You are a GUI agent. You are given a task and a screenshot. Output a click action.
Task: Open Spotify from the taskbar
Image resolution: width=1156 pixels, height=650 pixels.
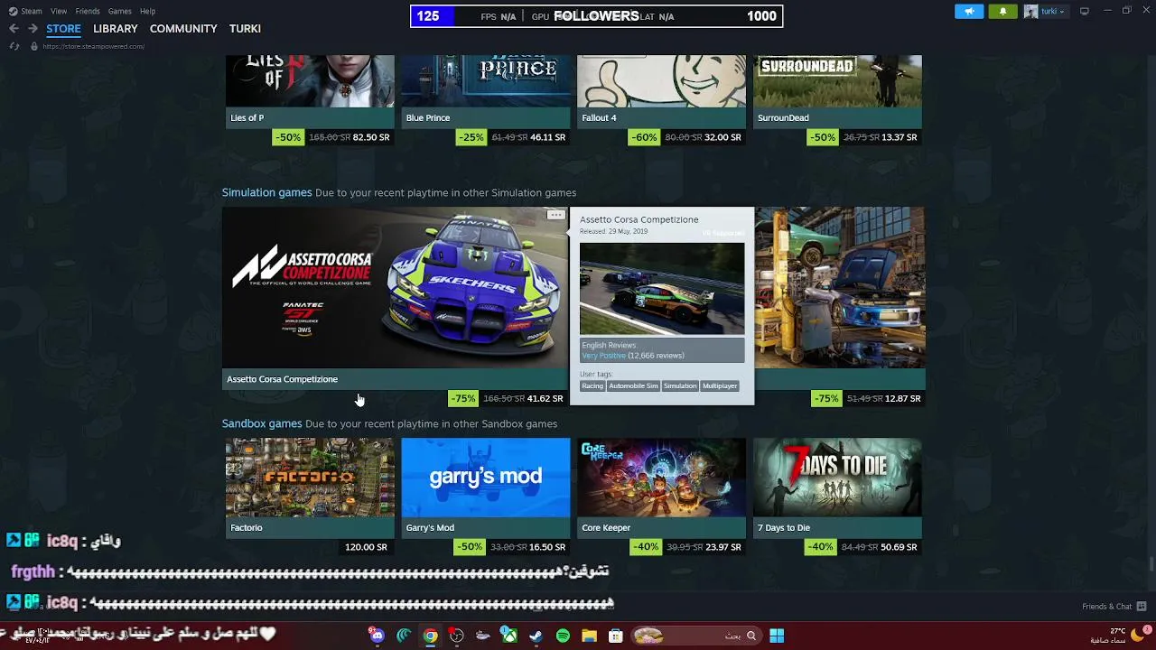click(x=563, y=636)
